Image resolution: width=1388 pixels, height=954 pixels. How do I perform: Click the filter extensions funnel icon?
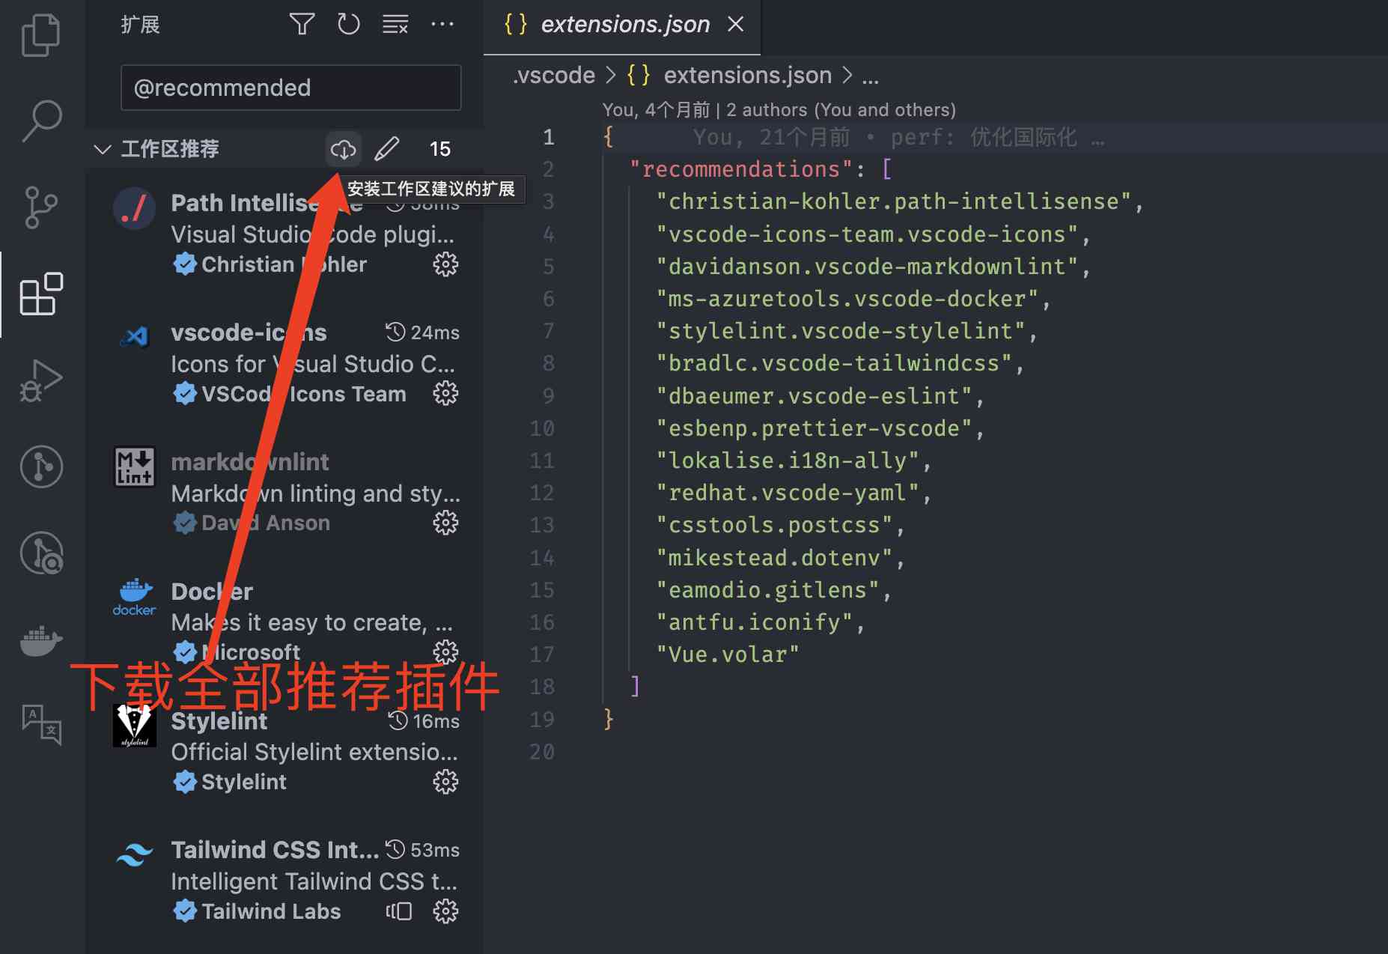(302, 25)
